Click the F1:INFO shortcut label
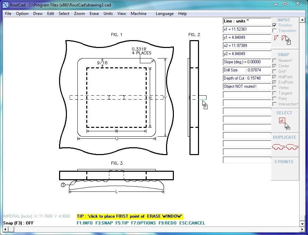 pyautogui.click(x=85, y=223)
